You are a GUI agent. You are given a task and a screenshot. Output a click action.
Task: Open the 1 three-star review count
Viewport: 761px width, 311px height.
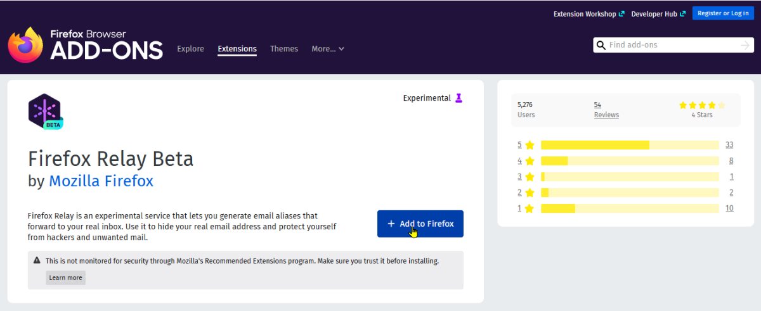tap(732, 177)
